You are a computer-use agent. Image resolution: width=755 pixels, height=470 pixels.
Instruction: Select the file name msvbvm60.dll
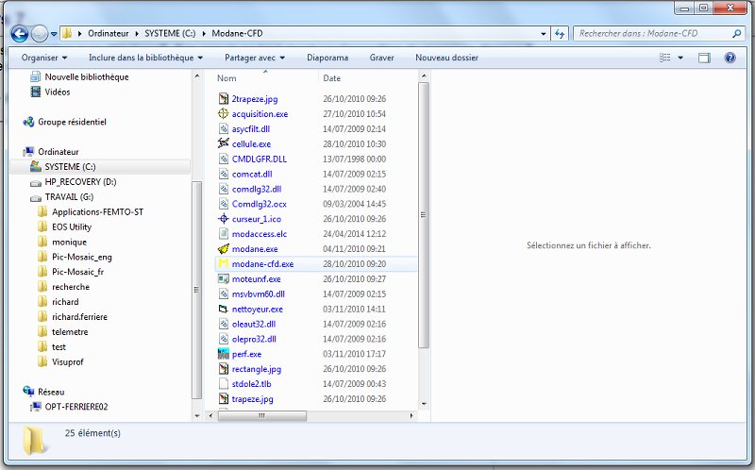pyautogui.click(x=258, y=294)
